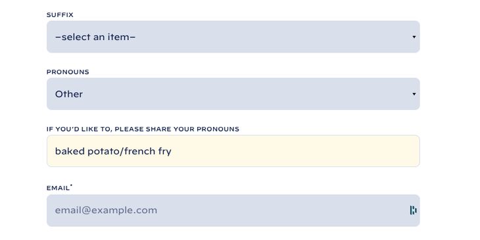Image resolution: width=480 pixels, height=240 pixels.
Task: Click the required asterisk beside Email label
Action: tap(71, 185)
